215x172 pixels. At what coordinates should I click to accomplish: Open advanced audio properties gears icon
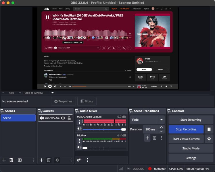coord(79,160)
